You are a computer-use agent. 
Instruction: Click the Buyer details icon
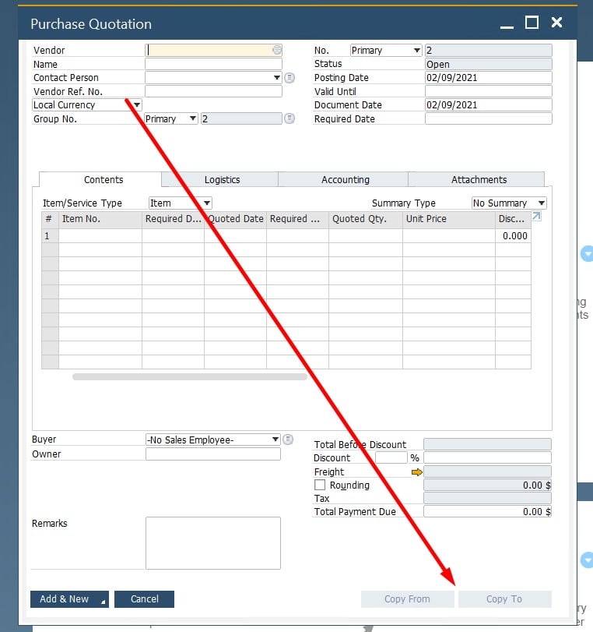click(288, 440)
